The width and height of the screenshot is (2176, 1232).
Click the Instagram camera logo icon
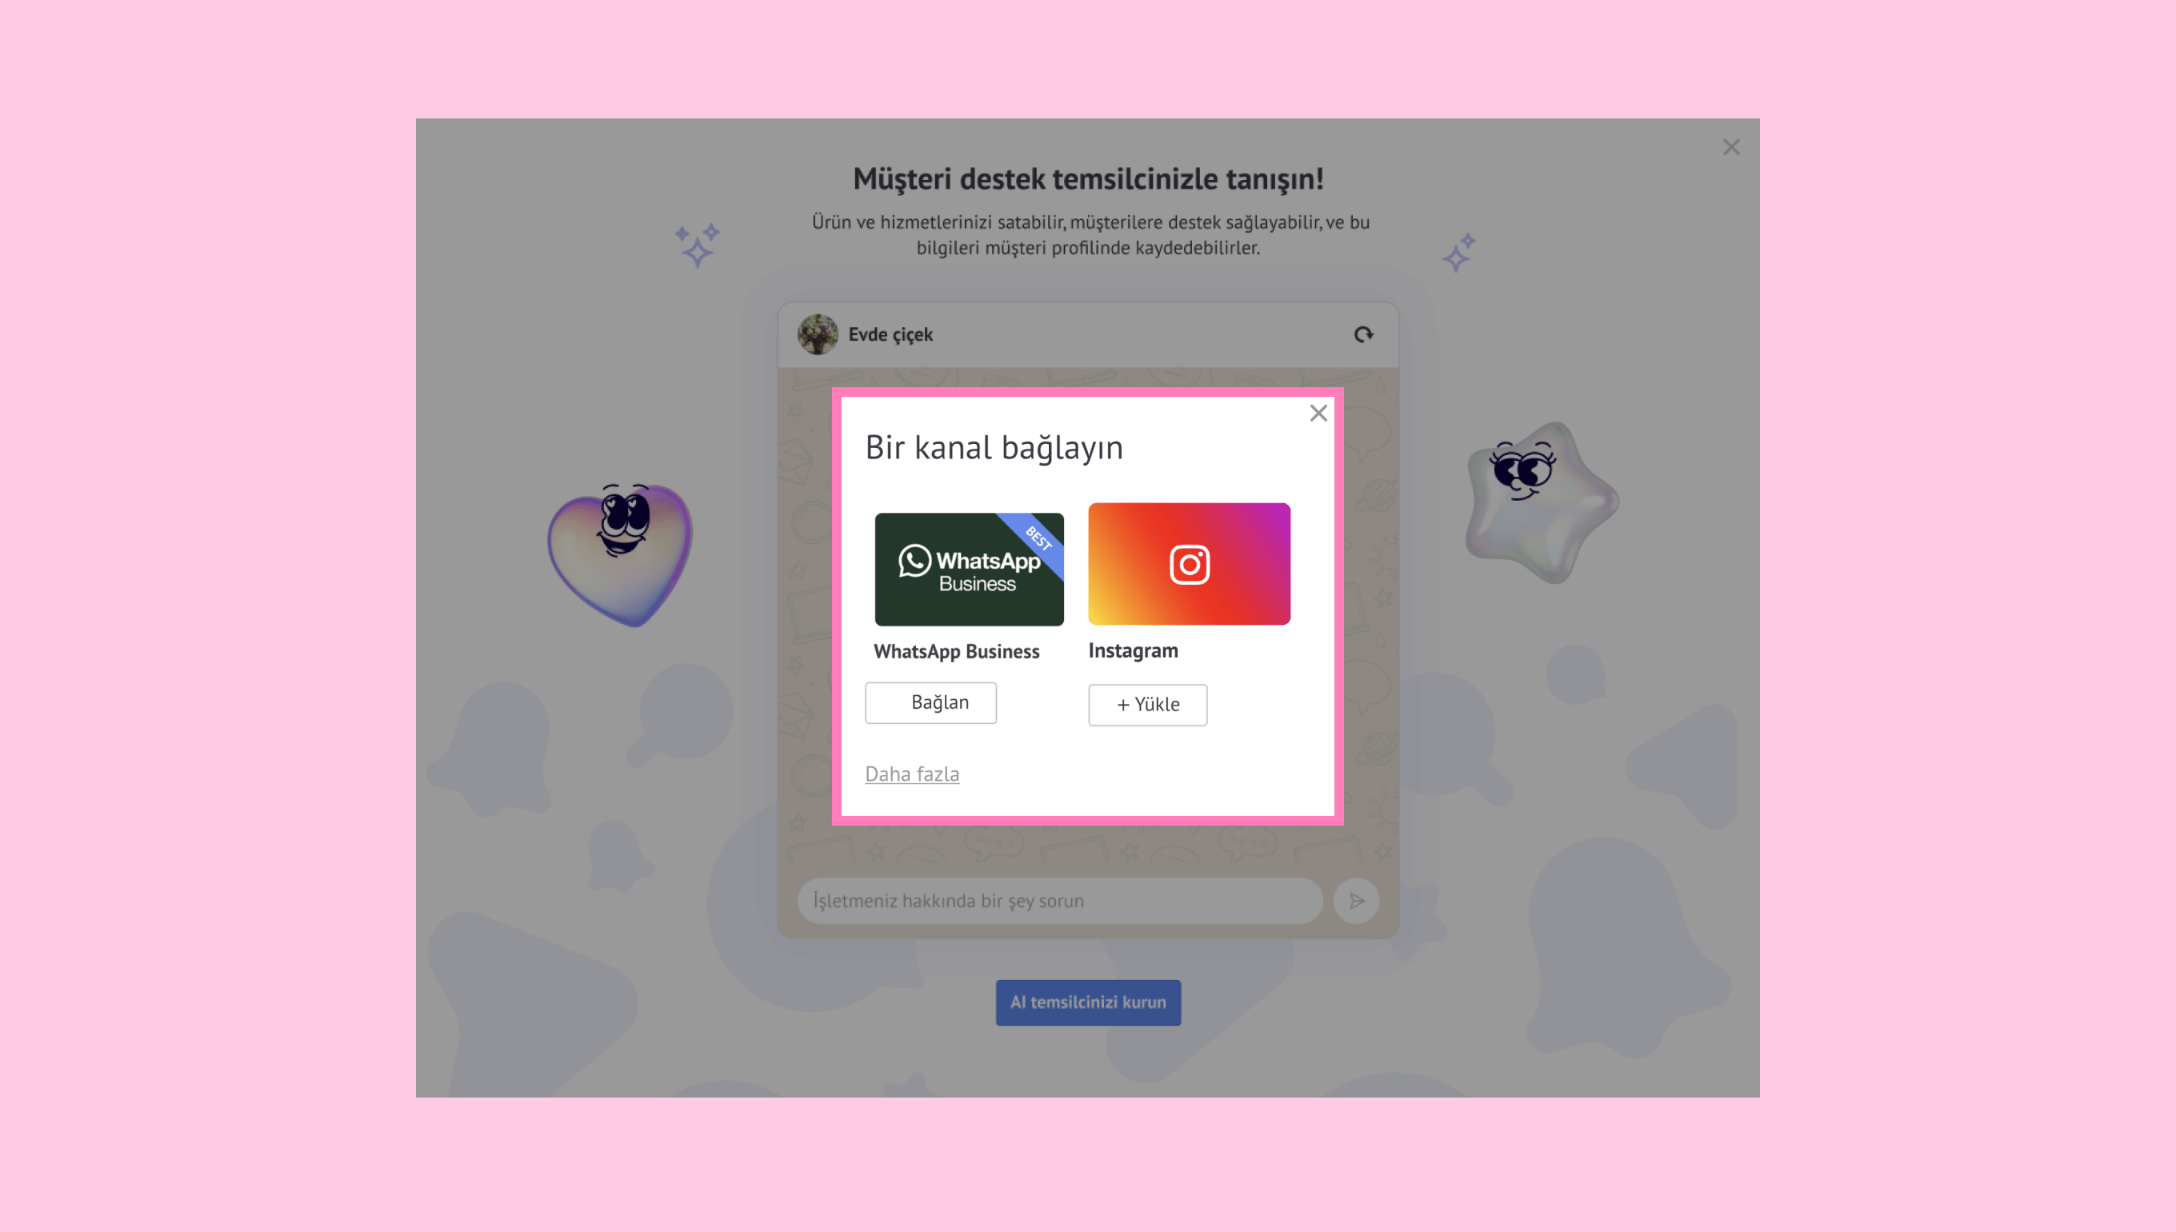pos(1190,564)
